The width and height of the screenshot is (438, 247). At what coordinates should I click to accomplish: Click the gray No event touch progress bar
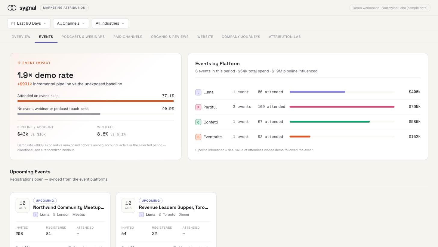59,114
